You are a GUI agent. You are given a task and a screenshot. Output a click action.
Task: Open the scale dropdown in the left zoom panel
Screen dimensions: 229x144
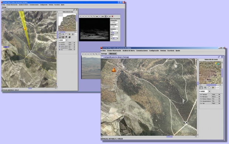coord(66,40)
